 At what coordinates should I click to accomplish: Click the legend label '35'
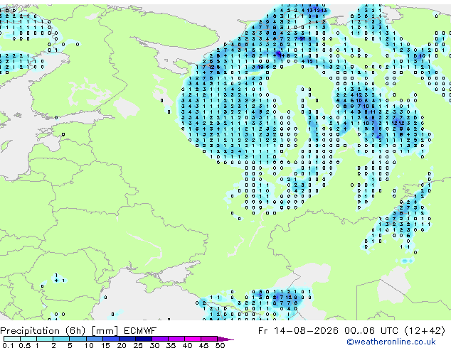(x=171, y=345)
